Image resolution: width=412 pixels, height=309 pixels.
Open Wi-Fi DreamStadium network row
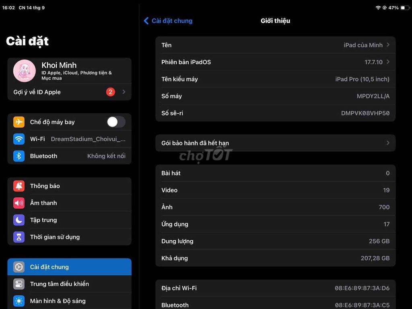pos(69,139)
